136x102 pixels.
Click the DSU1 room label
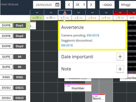click(19, 88)
